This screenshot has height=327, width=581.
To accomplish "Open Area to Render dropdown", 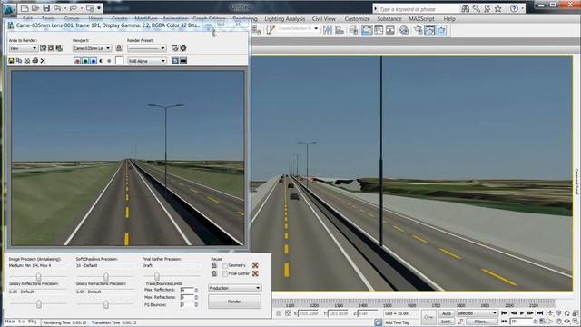I will pos(23,48).
